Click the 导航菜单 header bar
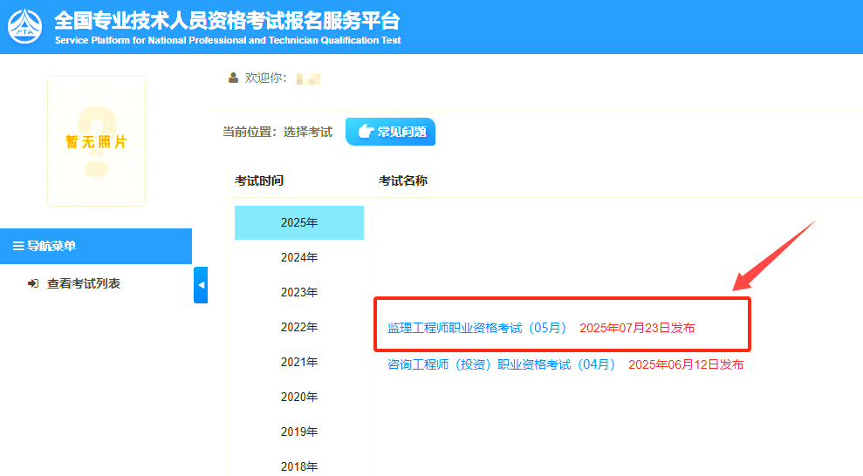The height and width of the screenshot is (476, 863). (96, 247)
